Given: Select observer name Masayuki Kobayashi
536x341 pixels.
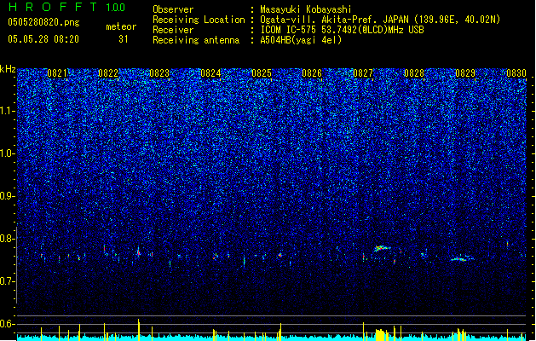Looking at the screenshot, I should tap(306, 9).
